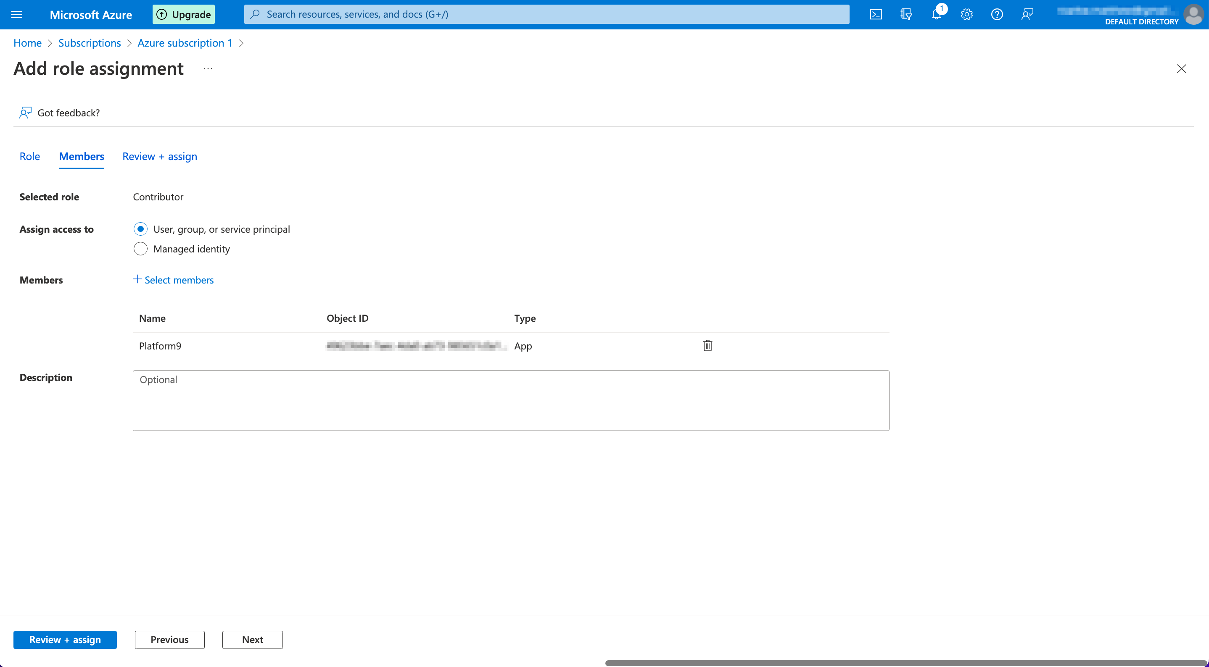
Task: Open the portal settings gear
Action: [966, 15]
